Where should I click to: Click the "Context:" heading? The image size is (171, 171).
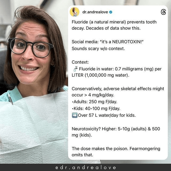80,62
